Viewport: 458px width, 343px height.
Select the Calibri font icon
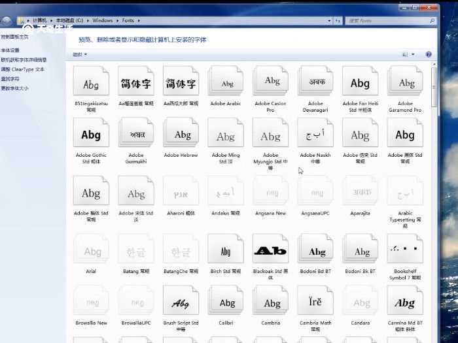(x=226, y=301)
